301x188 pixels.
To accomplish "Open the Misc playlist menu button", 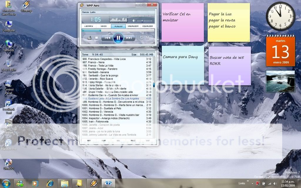I will [x=133, y=141].
